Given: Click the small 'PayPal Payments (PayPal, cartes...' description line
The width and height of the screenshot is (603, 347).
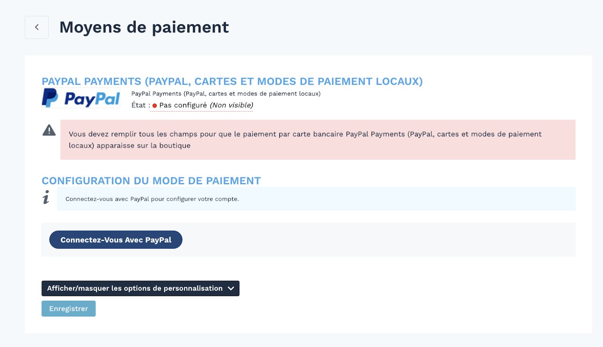Looking at the screenshot, I should tap(226, 93).
